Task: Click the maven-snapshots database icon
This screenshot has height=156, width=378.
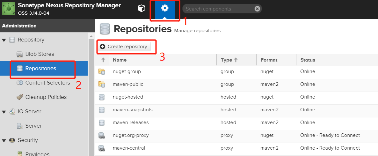Action: (102, 110)
